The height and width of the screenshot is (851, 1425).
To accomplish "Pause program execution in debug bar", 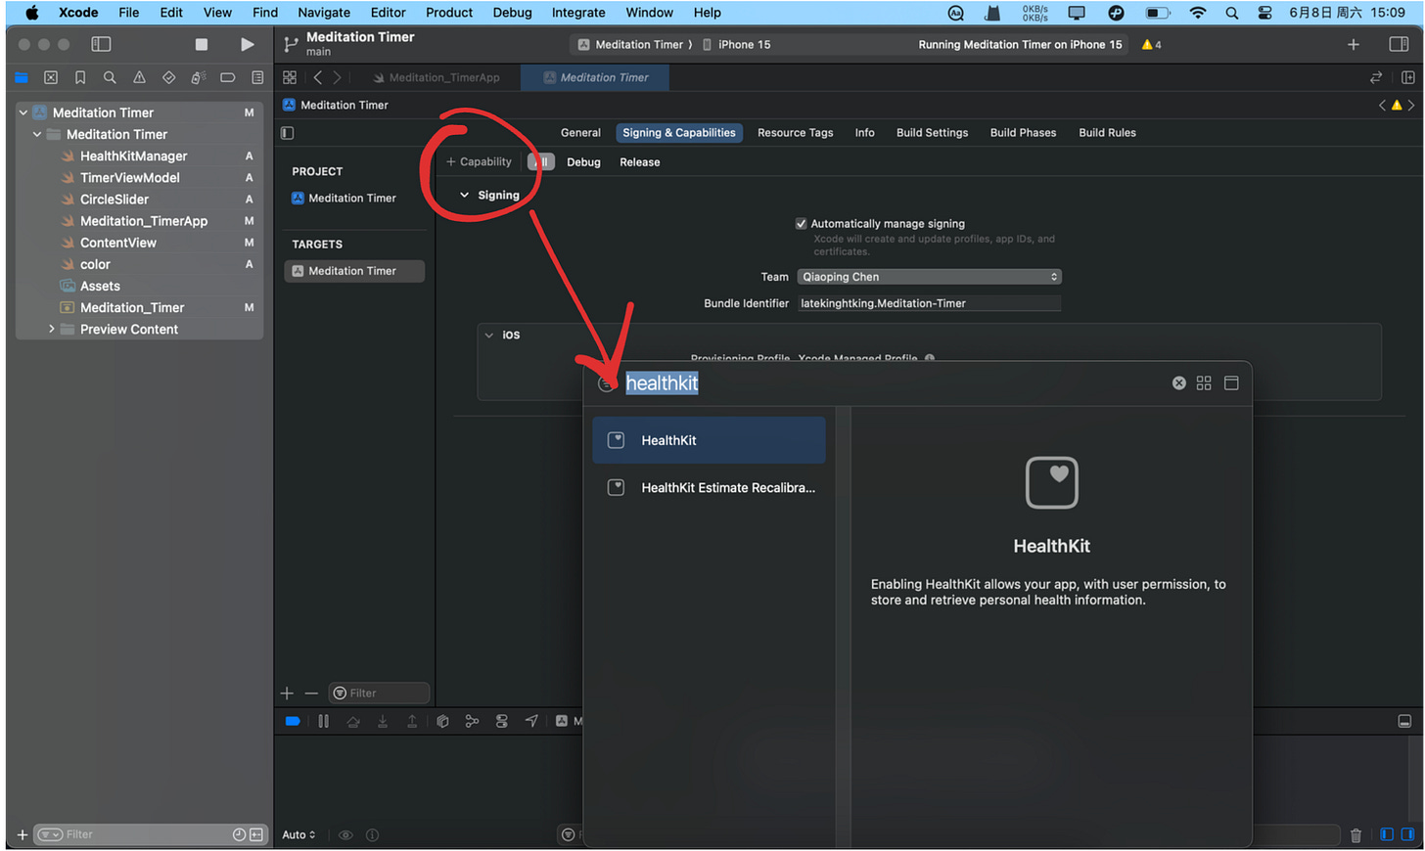I will [323, 721].
